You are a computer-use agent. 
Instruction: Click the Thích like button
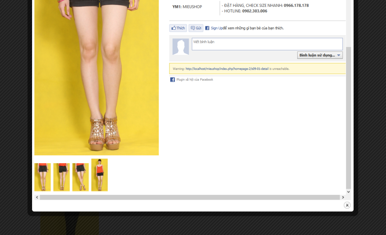pyautogui.click(x=178, y=28)
